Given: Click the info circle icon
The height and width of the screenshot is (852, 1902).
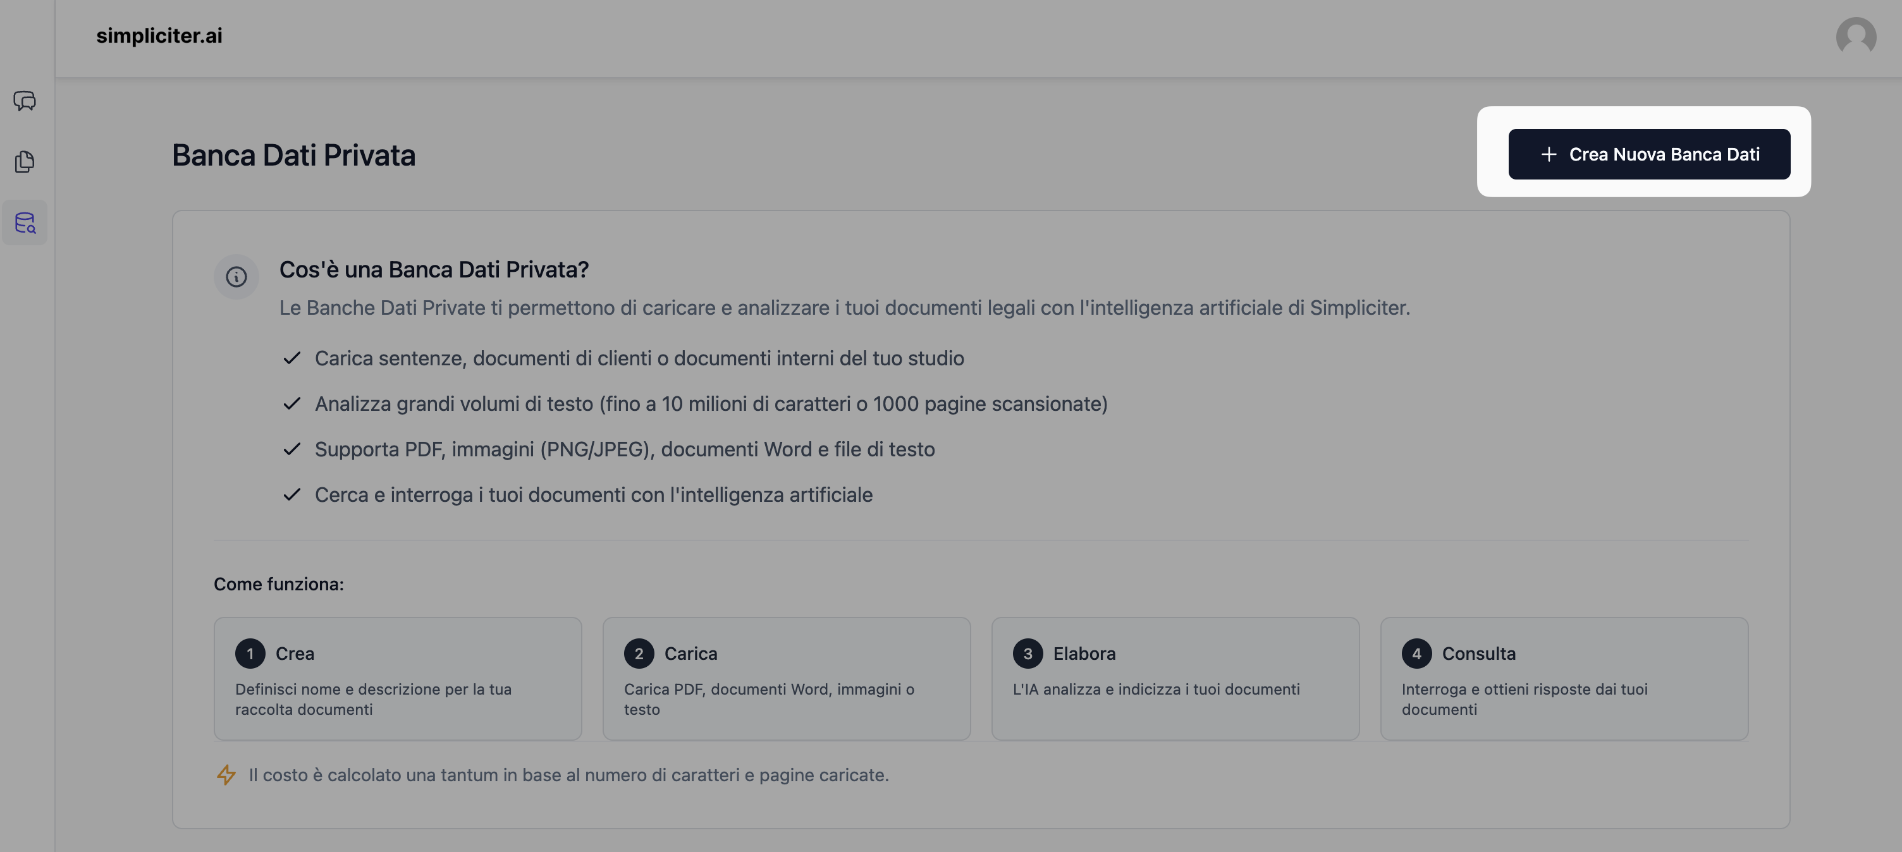Looking at the screenshot, I should [x=236, y=277].
